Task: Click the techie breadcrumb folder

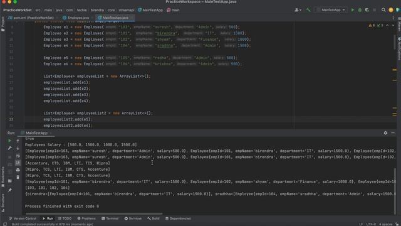Action: tap(82, 10)
